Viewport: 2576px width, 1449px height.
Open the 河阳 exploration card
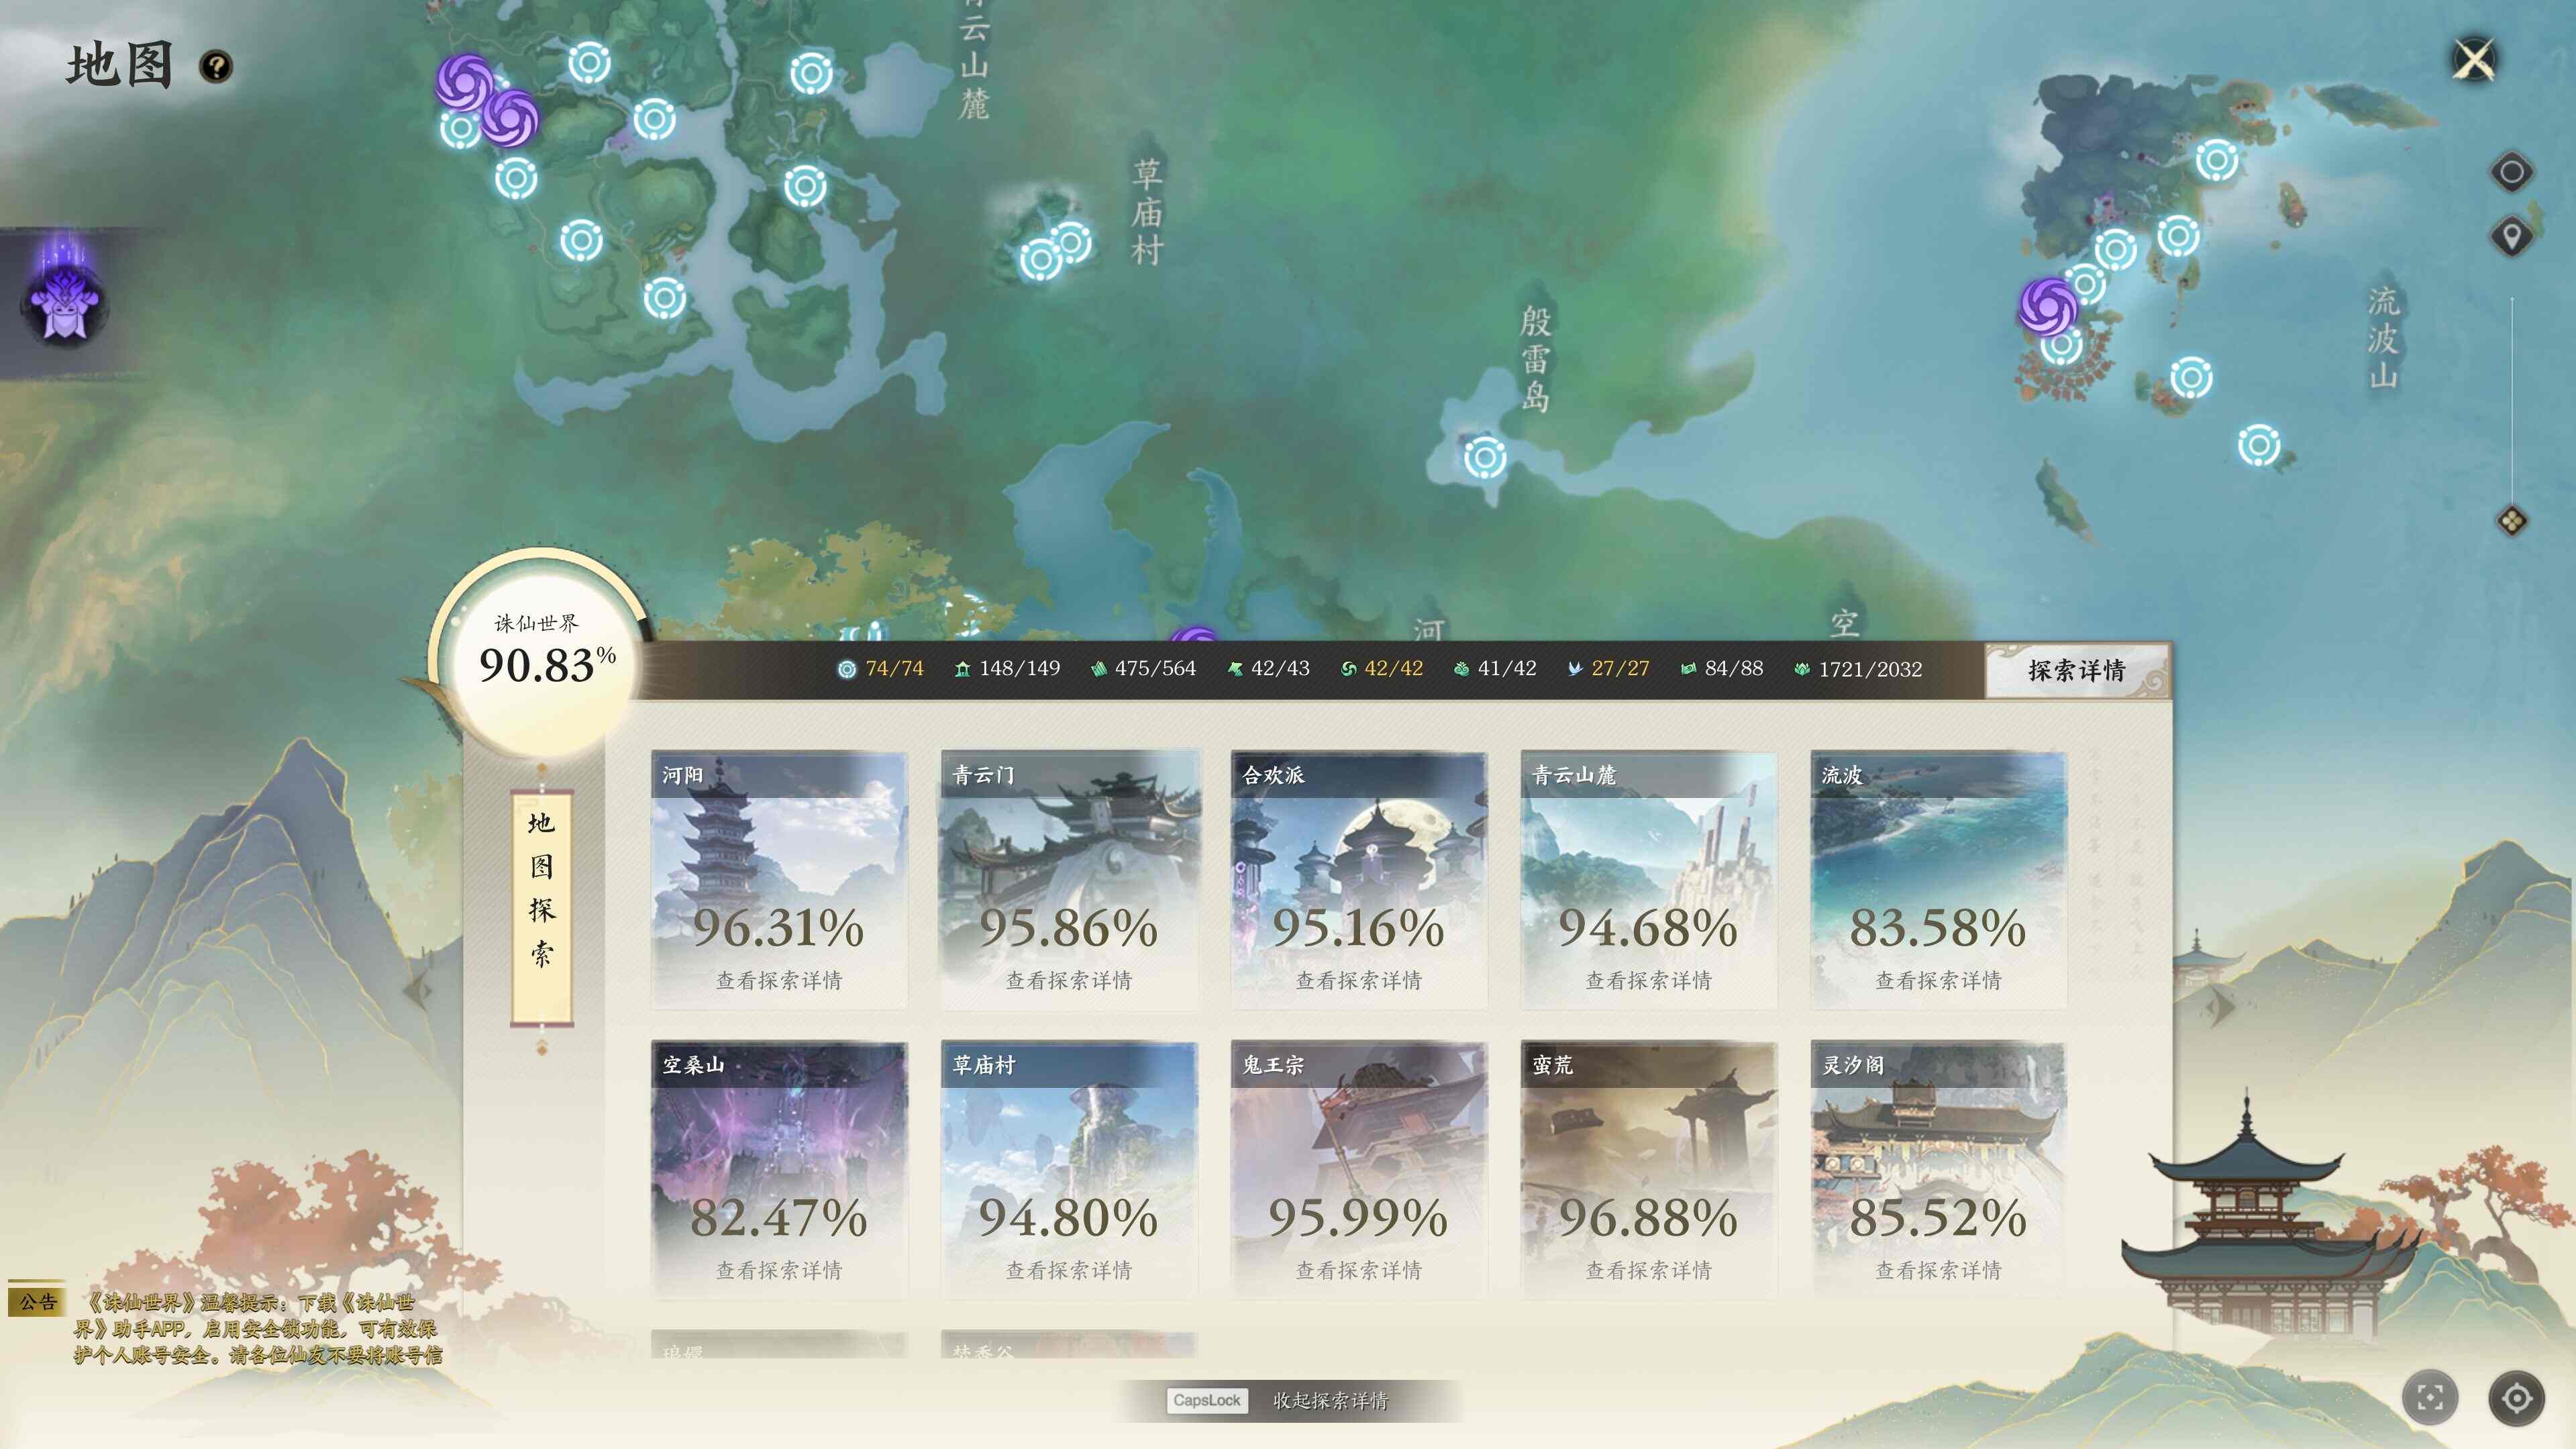tap(779, 879)
